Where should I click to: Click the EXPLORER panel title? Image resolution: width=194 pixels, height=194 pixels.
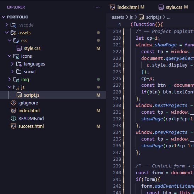(16, 7)
